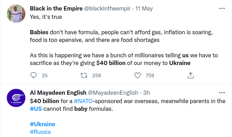Open Black in the Empire profile picture

tap(16, 14)
